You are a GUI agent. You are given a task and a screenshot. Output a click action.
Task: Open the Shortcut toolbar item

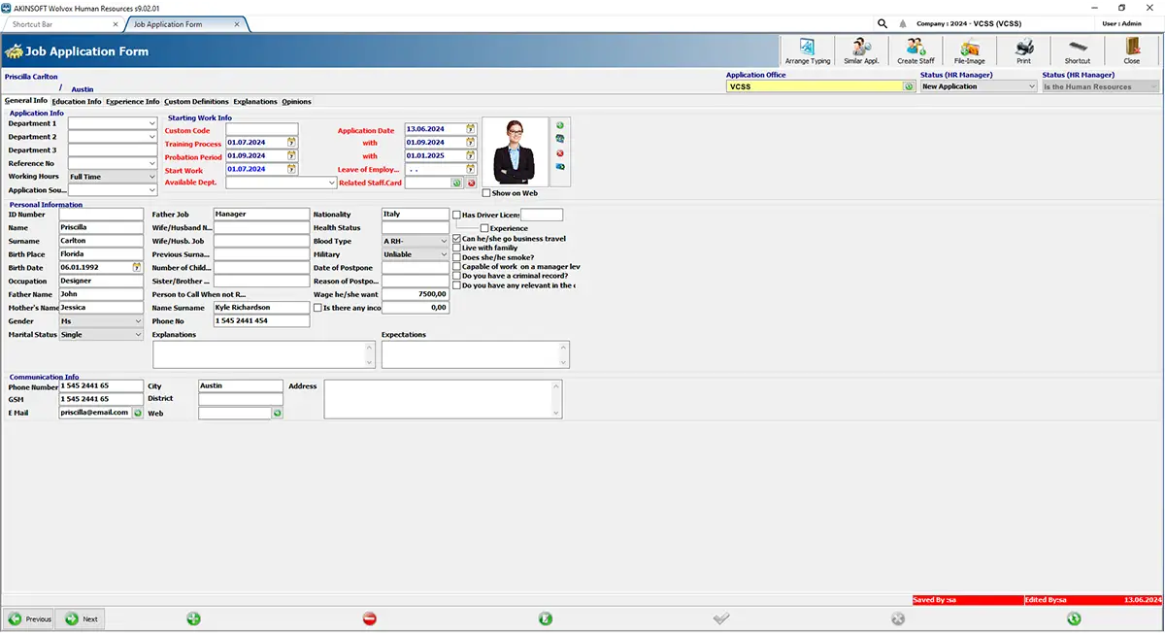(x=1078, y=50)
